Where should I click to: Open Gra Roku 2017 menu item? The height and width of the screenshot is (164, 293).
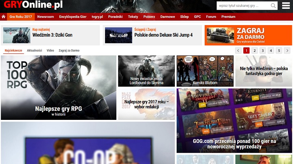tap(21, 17)
